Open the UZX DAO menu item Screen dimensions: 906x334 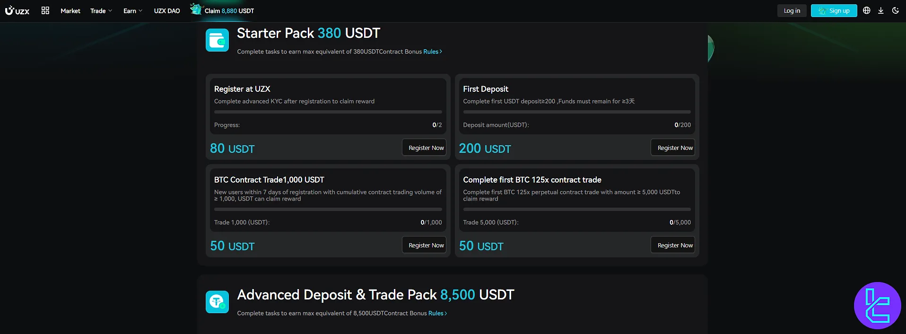167,11
